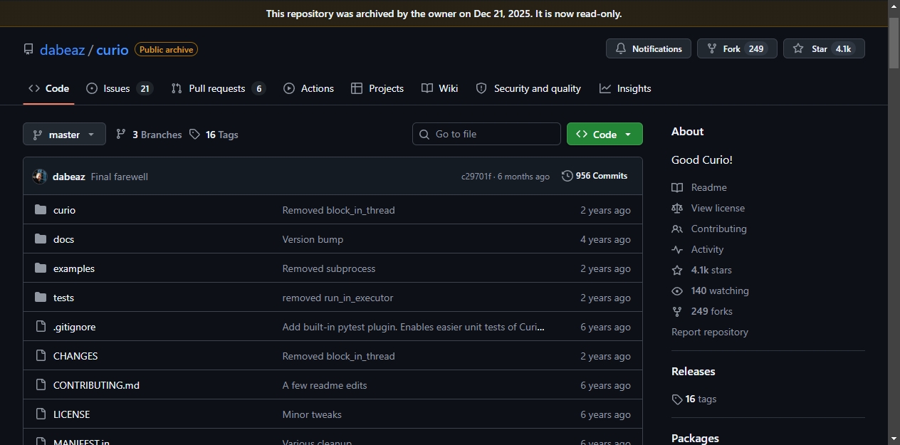Click the dabeaz author avatar

pyautogui.click(x=40, y=177)
